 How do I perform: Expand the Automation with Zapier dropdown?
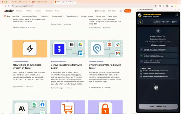(x=30, y=16)
